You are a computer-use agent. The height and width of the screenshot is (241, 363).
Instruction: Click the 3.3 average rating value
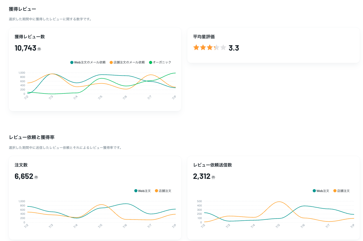click(234, 48)
